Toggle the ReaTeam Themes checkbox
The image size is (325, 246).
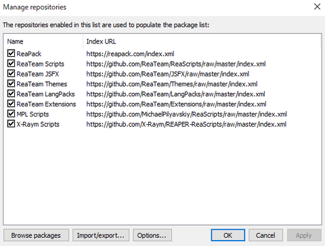pos(11,83)
